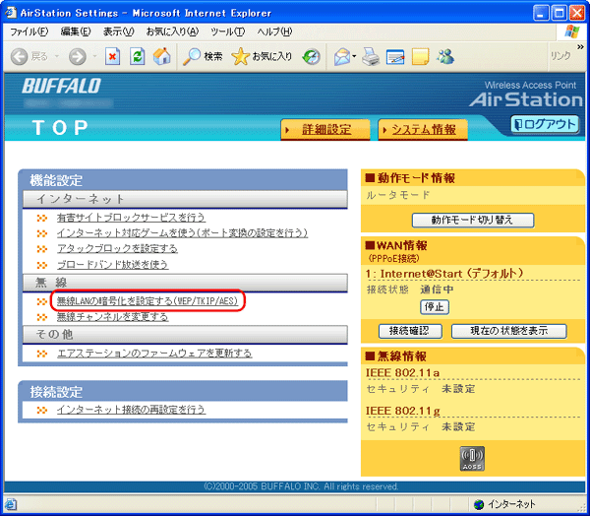Click the Print printer icon
Image resolution: width=590 pixels, height=516 pixels.
pos(371,57)
